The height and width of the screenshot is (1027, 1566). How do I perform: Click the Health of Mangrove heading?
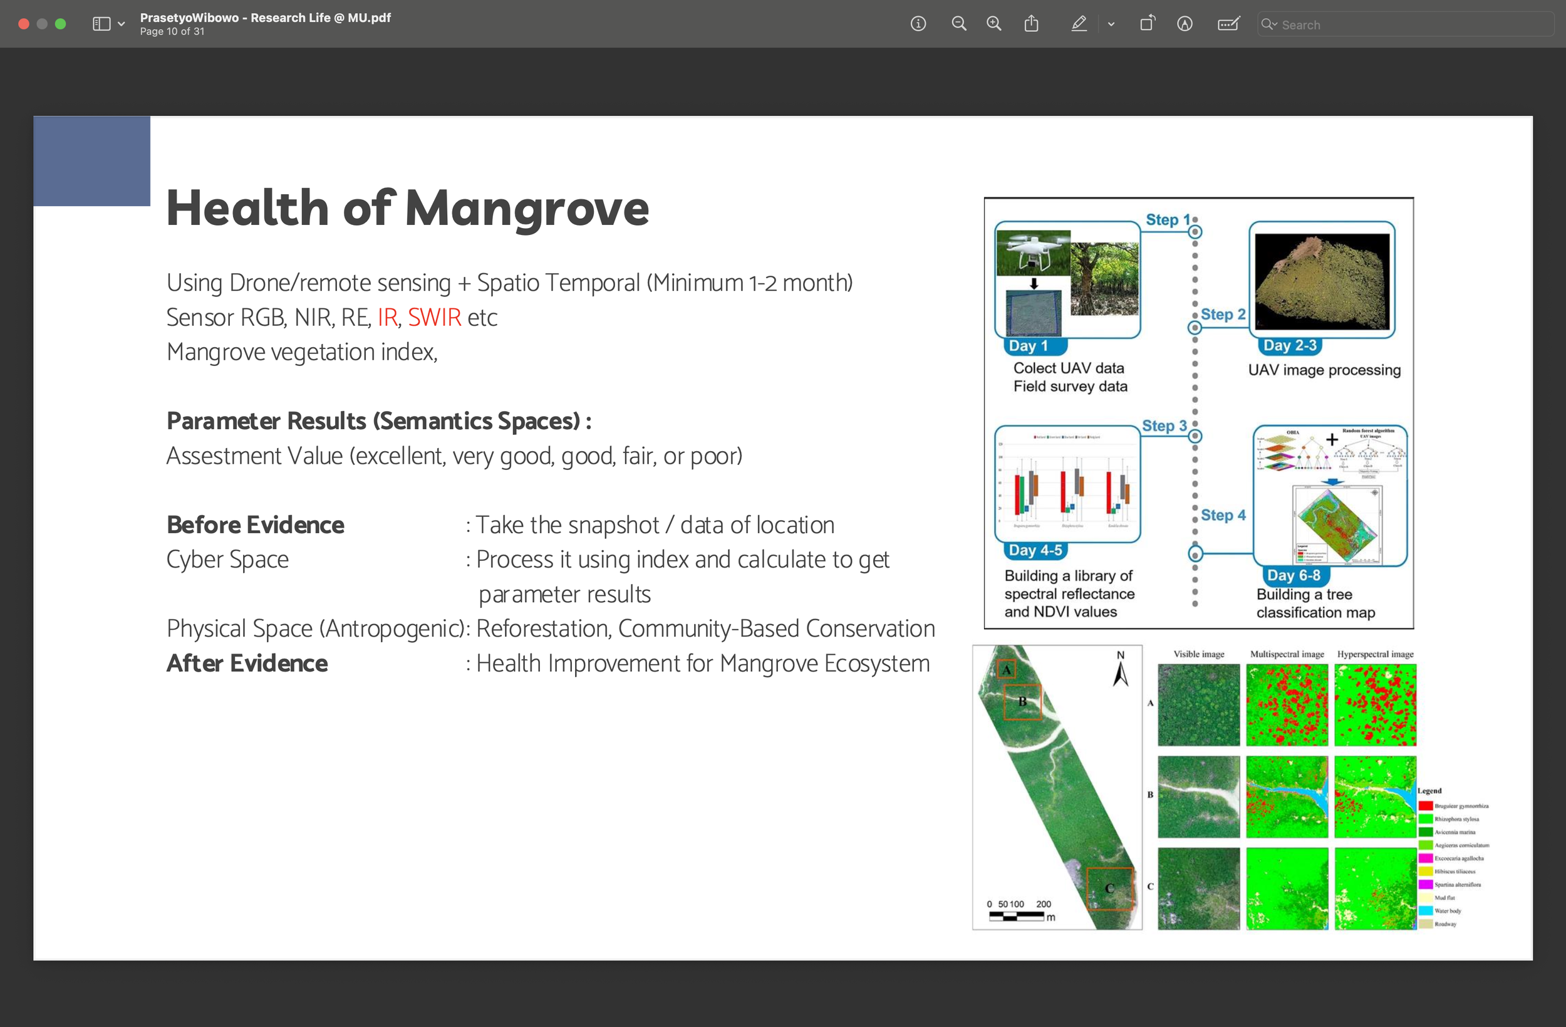point(407,208)
